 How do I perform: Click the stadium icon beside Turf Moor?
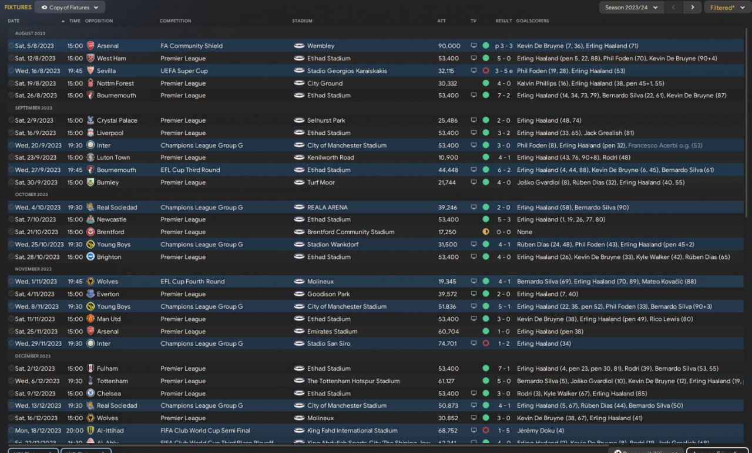(x=299, y=182)
